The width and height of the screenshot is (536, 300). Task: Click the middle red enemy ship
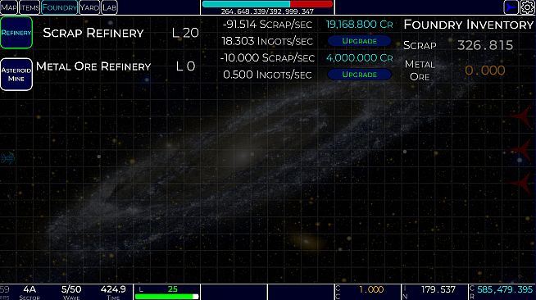(x=522, y=150)
